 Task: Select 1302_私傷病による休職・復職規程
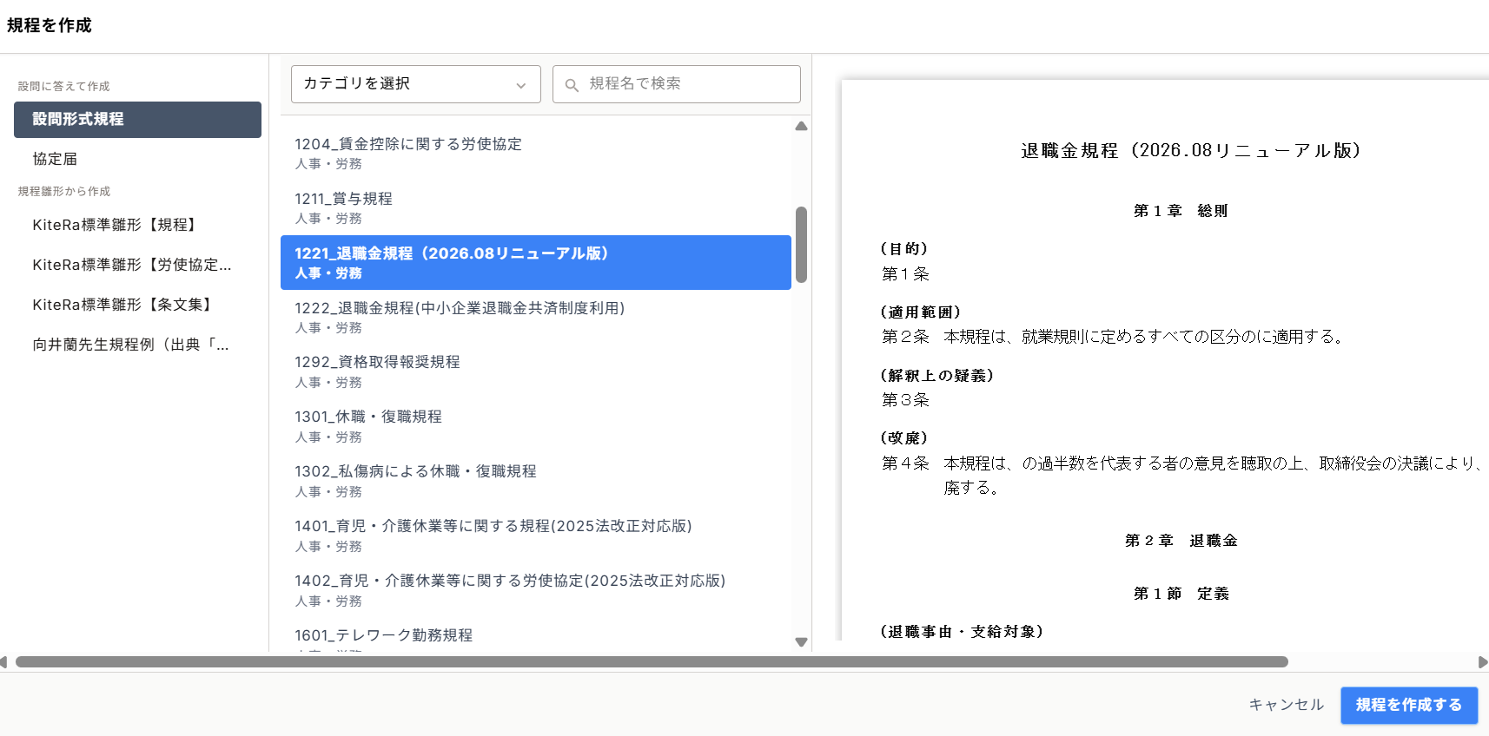click(x=536, y=481)
